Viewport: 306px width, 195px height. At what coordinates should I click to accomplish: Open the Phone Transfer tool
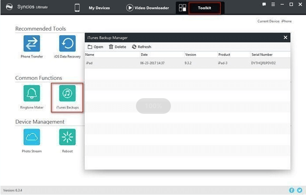(31, 44)
